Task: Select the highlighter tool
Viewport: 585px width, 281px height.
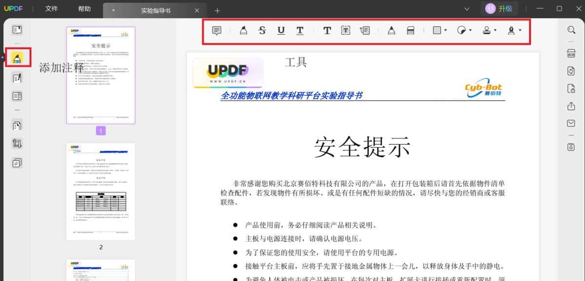Action: point(244,30)
